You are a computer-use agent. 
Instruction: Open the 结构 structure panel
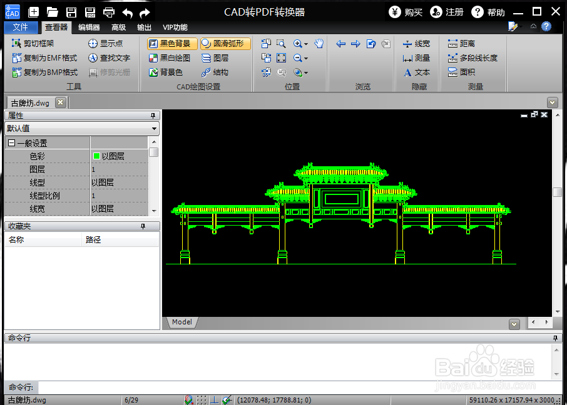point(215,72)
